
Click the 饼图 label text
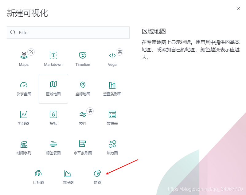click(97, 182)
